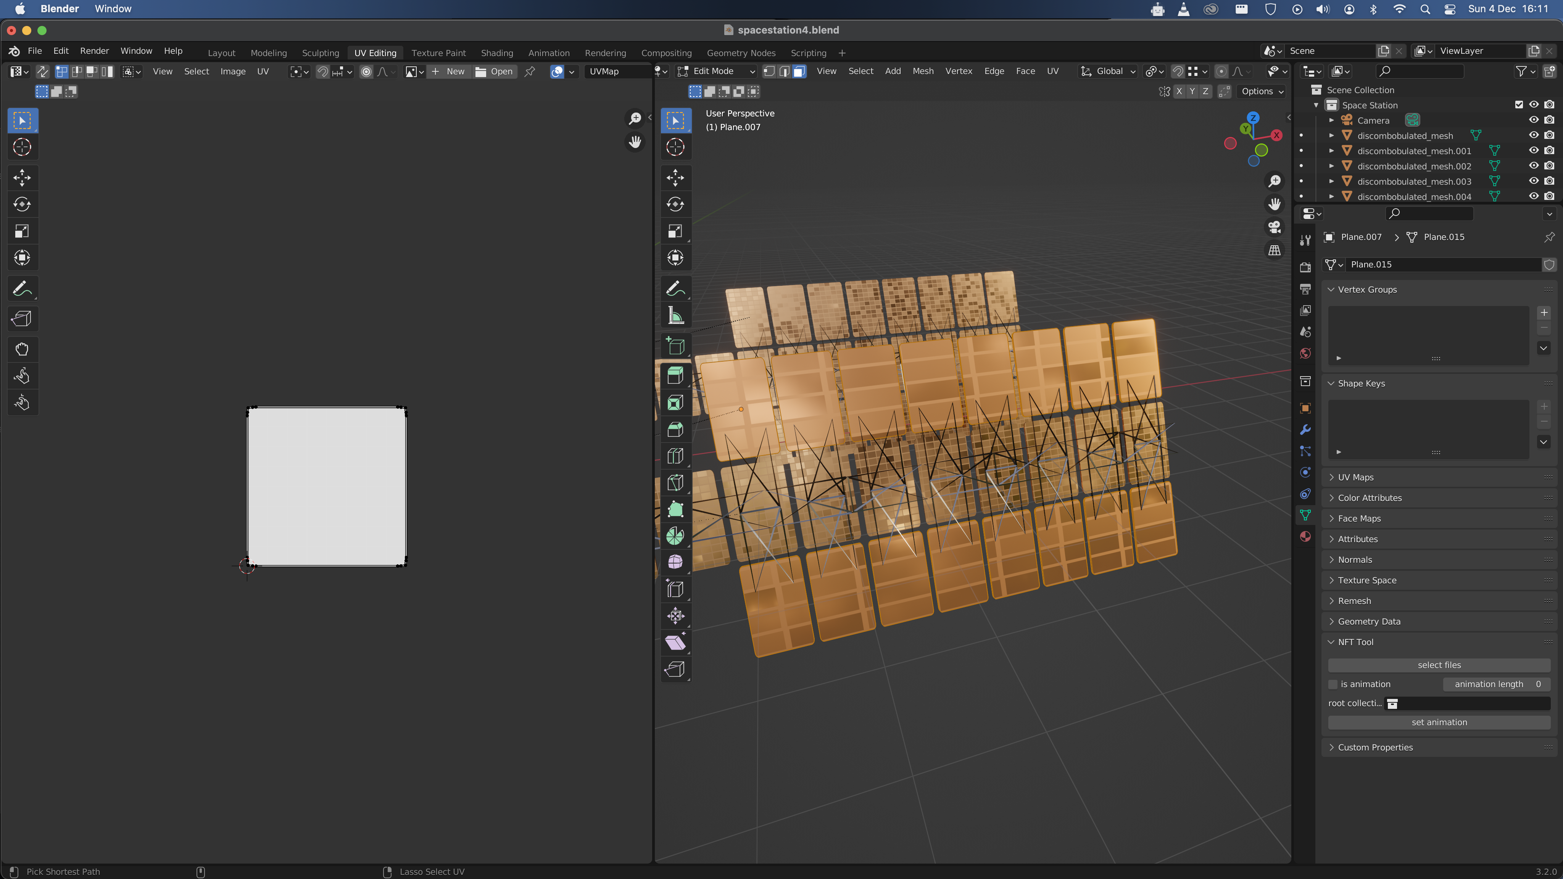1563x879 pixels.
Task: Open the Render menu
Action: pos(94,51)
